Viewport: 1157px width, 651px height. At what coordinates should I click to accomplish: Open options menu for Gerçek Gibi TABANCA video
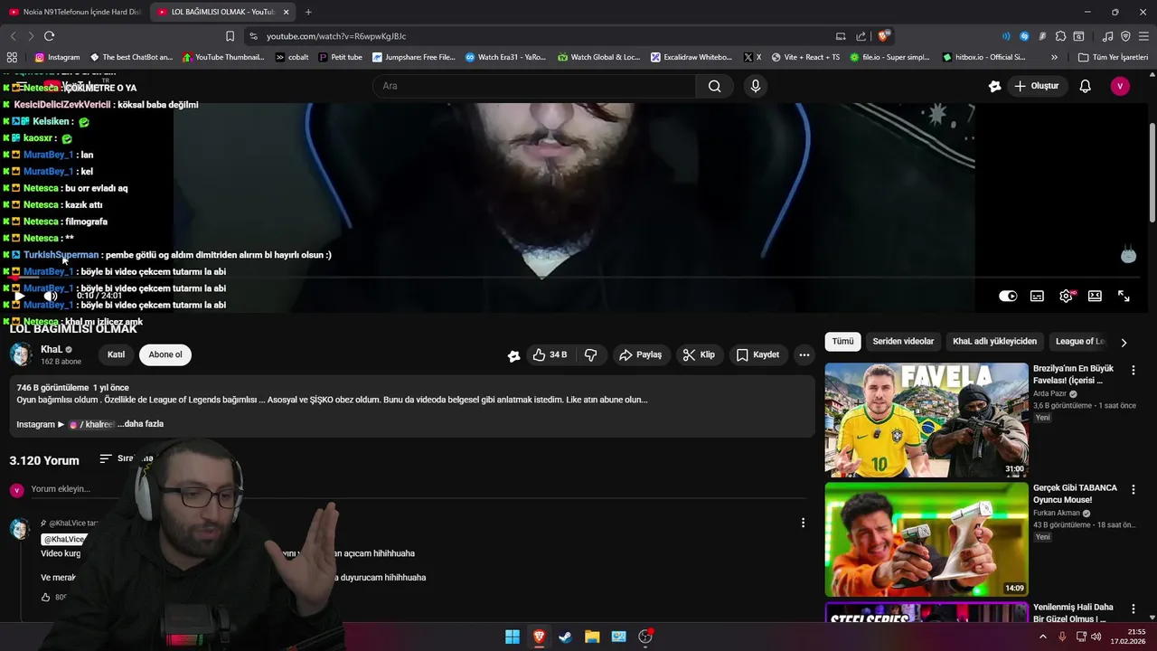[1133, 490]
